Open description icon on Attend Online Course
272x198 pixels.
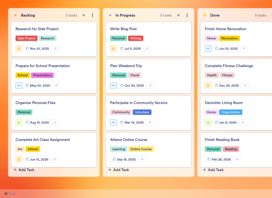click(x=142, y=159)
